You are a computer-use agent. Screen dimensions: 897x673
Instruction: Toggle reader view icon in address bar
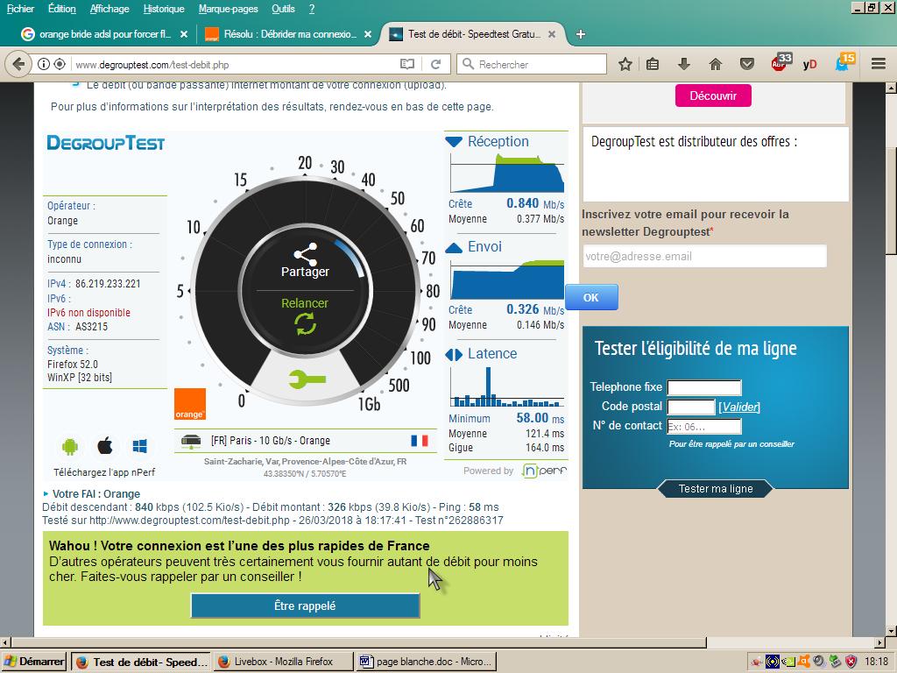[x=406, y=64]
